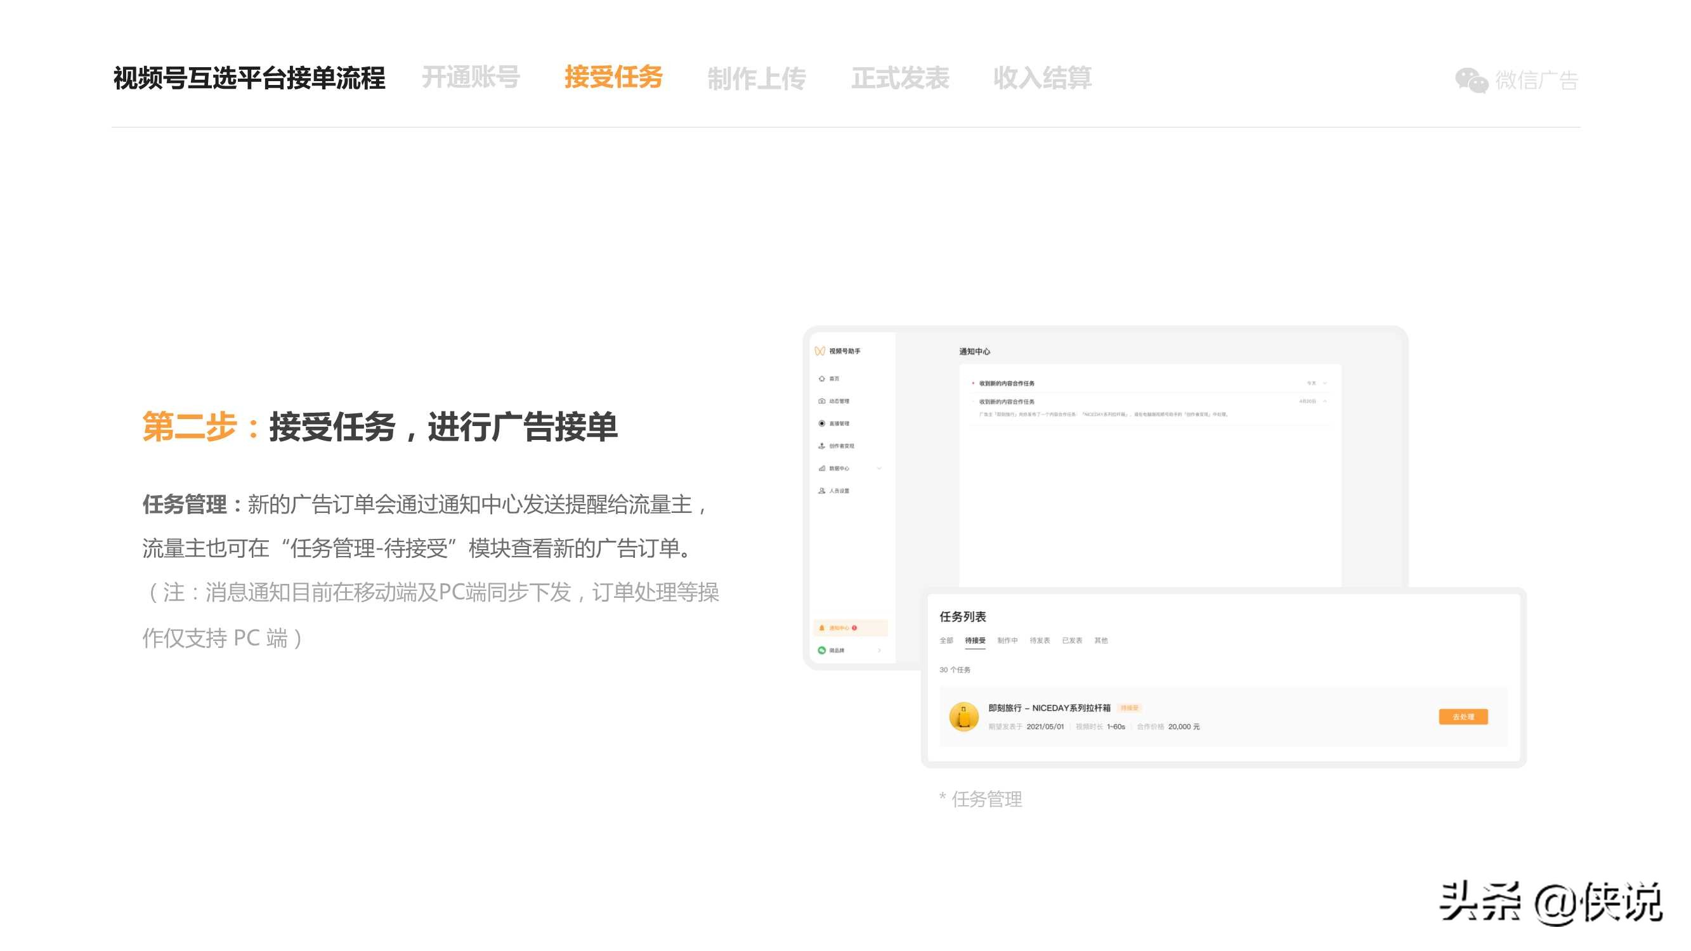Click the 视频号互选平台接单流程 title

[x=249, y=78]
